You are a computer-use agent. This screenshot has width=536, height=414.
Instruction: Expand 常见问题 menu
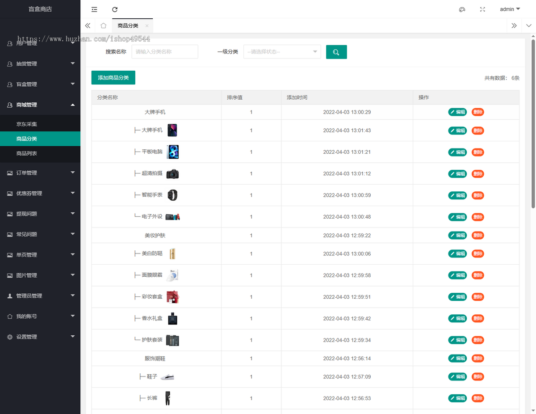40,235
